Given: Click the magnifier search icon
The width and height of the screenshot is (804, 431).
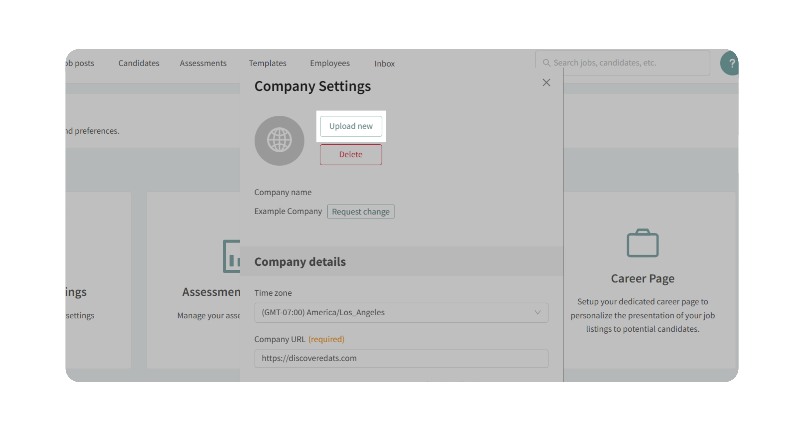Looking at the screenshot, I should click(546, 63).
